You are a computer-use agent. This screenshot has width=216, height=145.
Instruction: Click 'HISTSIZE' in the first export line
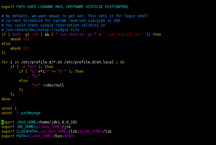(x=94, y=7)
